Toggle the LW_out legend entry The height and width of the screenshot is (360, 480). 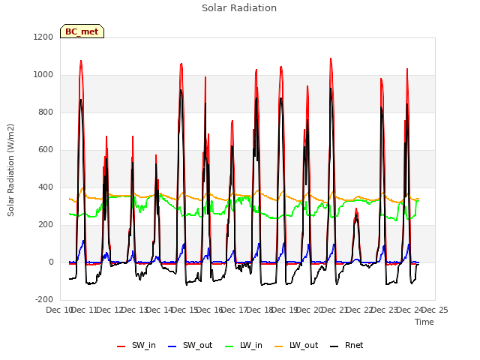click(x=296, y=345)
